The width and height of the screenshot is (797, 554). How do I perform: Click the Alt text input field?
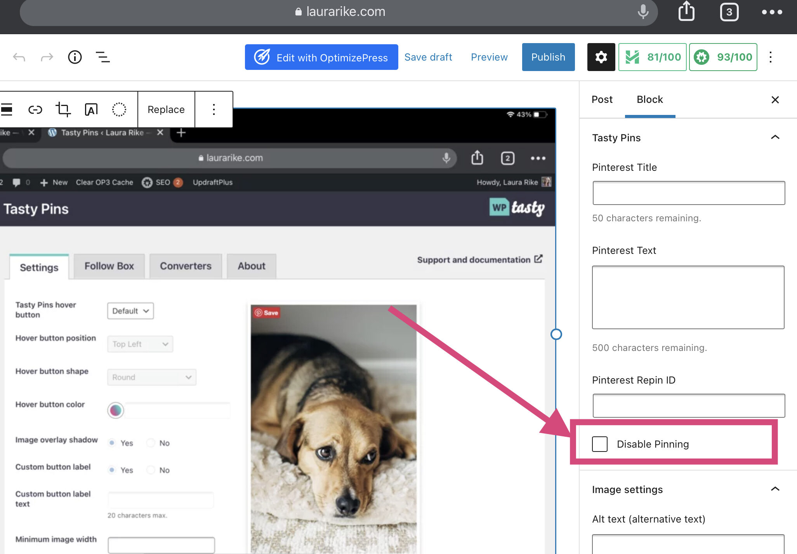pos(688,544)
